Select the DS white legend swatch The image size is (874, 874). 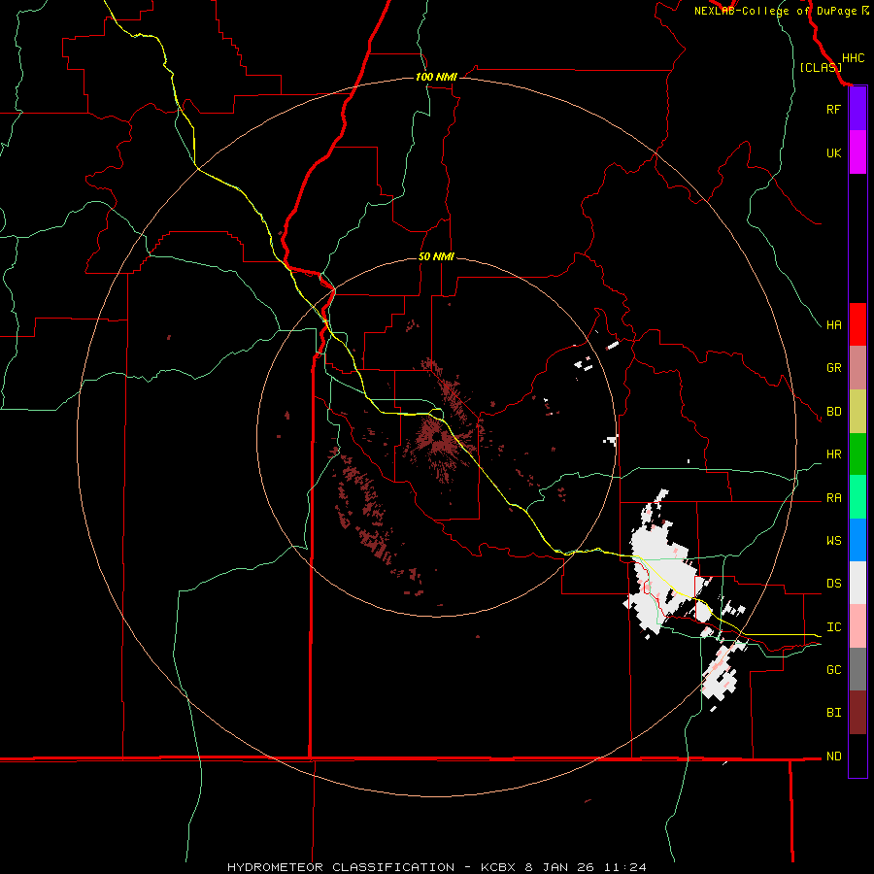coord(857,583)
